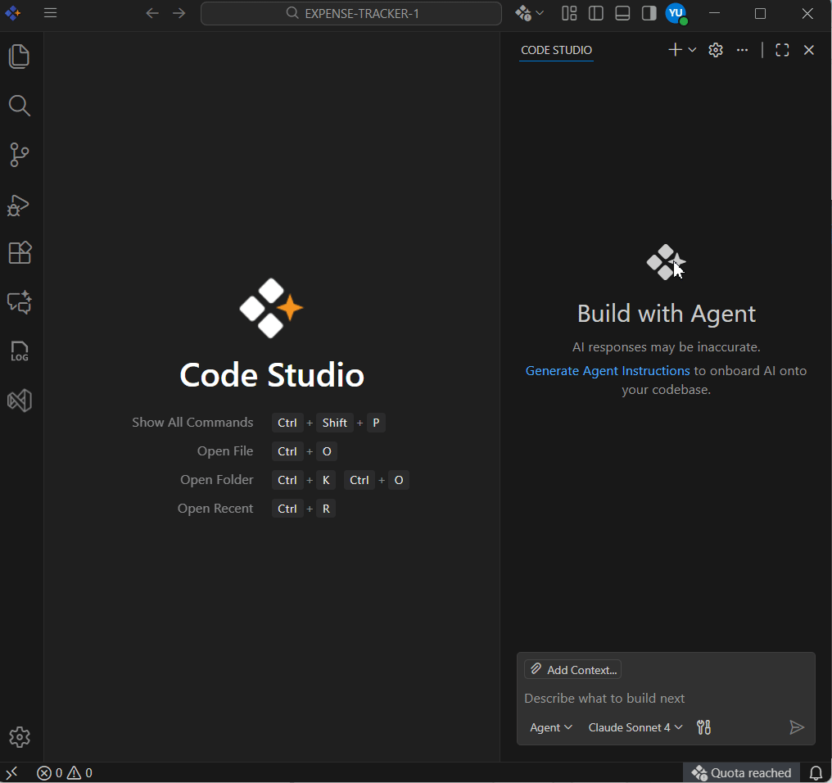Screen dimensions: 832x783
Task: Click the Add Context button
Action: coord(573,669)
